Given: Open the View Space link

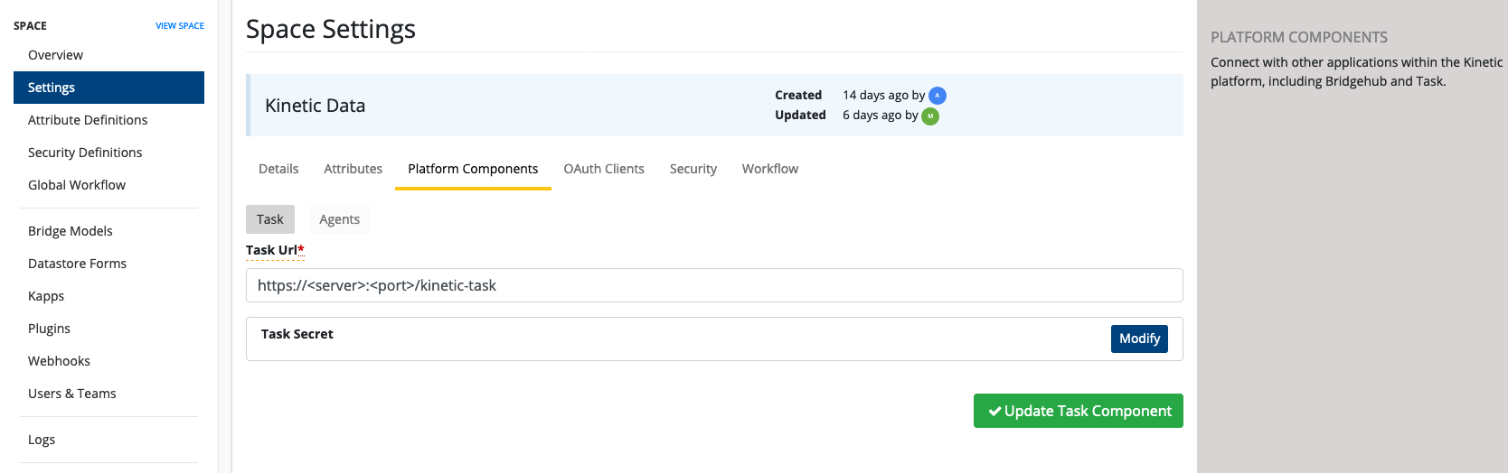Looking at the screenshot, I should coord(180,26).
